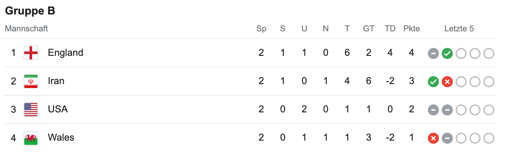Click the Gruppe B heading

click(30, 11)
